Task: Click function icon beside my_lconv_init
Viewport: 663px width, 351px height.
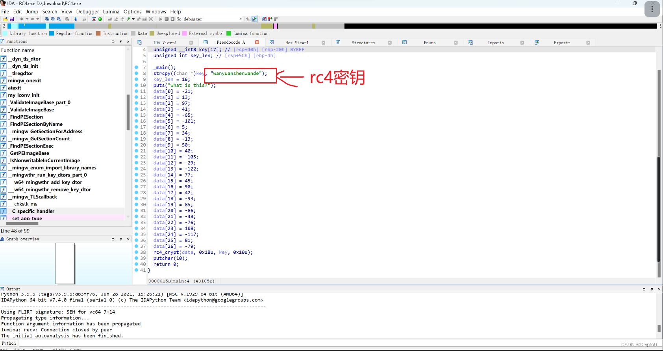Action: coord(4,95)
